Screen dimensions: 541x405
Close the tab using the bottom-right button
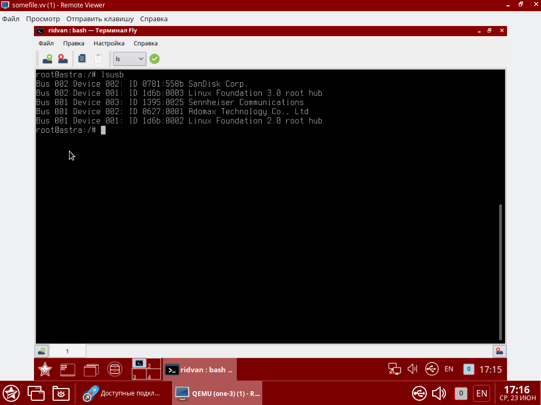point(499,351)
